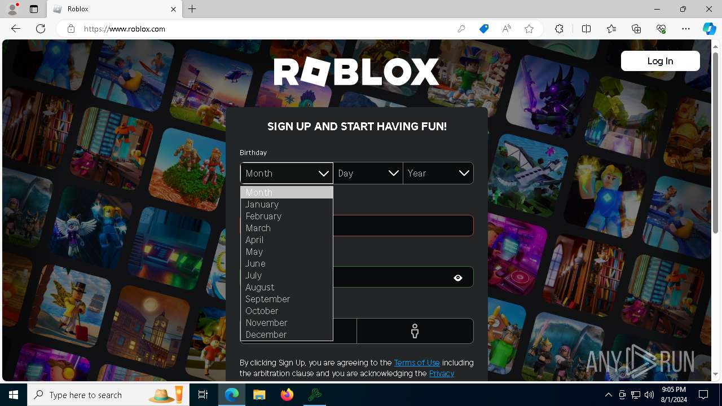The image size is (722, 406).
Task: Open the notification center icon
Action: [703, 395]
